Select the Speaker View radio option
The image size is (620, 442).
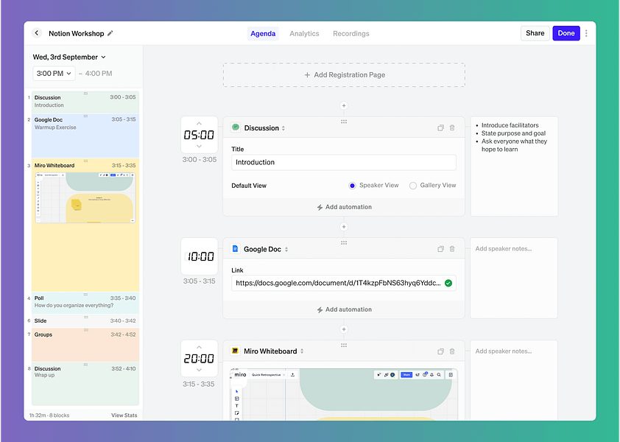click(x=352, y=186)
